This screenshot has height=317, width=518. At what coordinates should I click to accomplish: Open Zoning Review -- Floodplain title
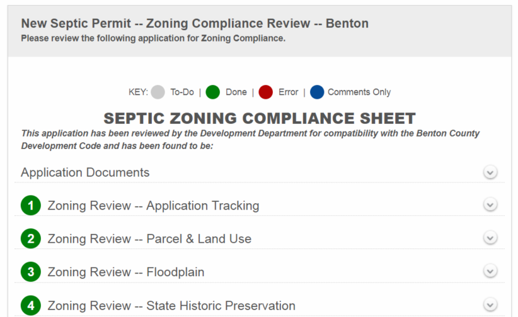(x=126, y=272)
